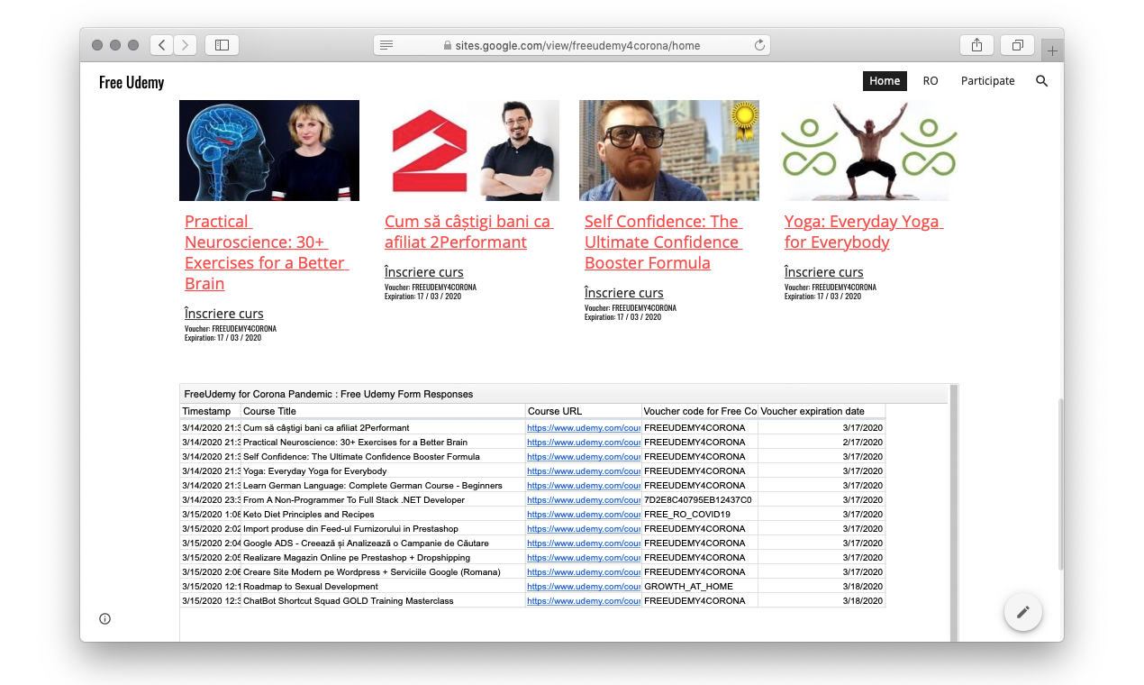The height and width of the screenshot is (685, 1144).
Task: Open a new tab with the plus button
Action: click(x=1051, y=50)
